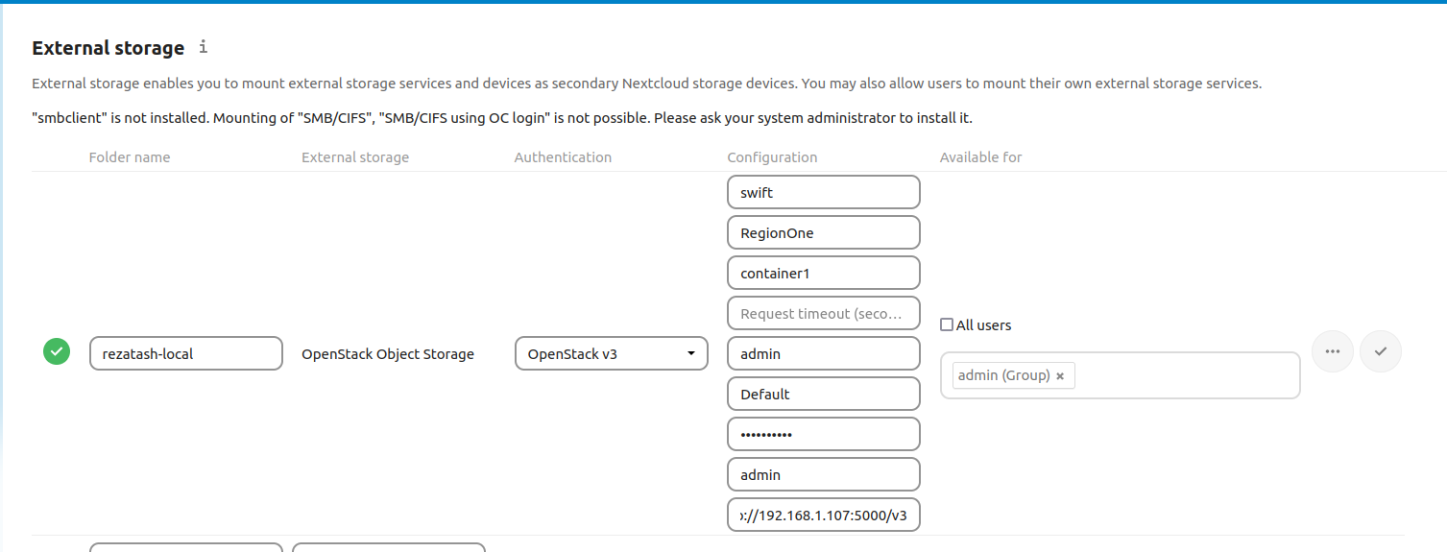Click the Request timeout input field

pyautogui.click(x=823, y=313)
